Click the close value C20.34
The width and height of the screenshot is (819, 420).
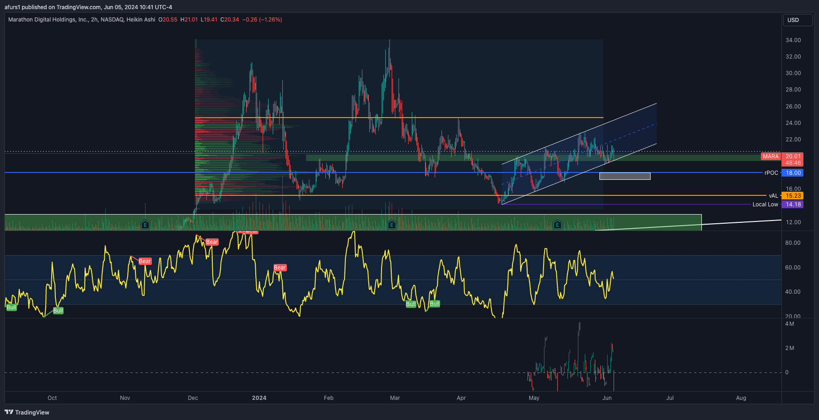[x=230, y=20]
